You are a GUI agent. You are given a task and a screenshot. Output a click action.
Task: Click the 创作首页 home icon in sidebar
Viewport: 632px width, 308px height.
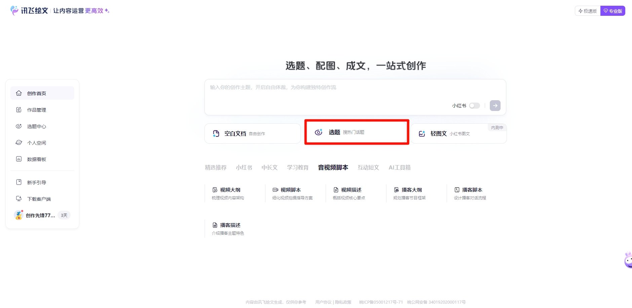click(19, 93)
